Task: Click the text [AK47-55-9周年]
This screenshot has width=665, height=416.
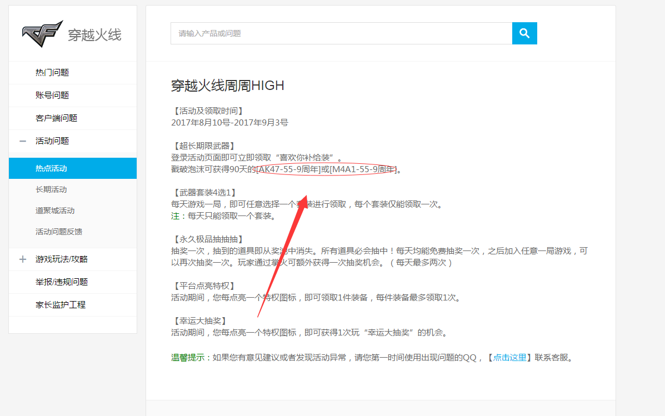Action: pyautogui.click(x=288, y=169)
